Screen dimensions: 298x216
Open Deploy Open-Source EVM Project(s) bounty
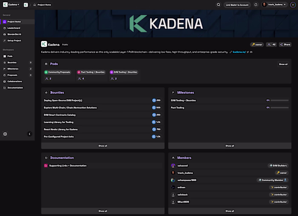(x=103, y=101)
